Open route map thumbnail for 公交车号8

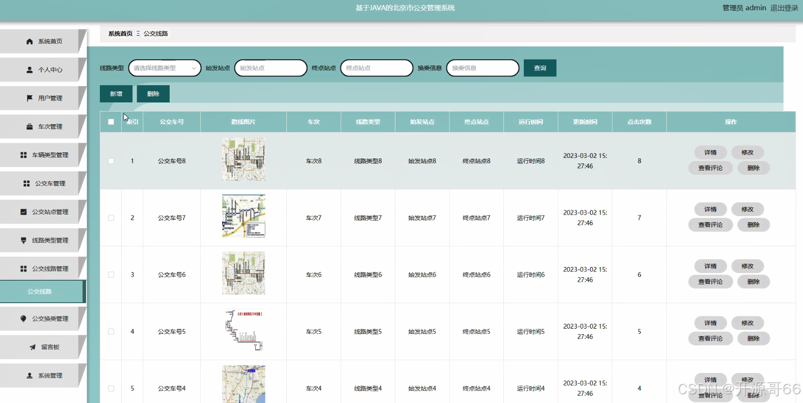pos(244,159)
